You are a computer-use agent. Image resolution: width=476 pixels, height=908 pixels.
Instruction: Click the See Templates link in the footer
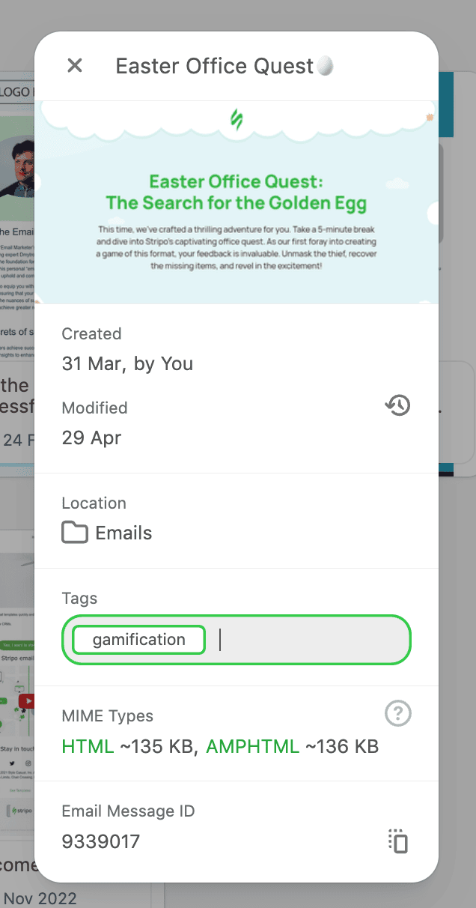tap(20, 790)
